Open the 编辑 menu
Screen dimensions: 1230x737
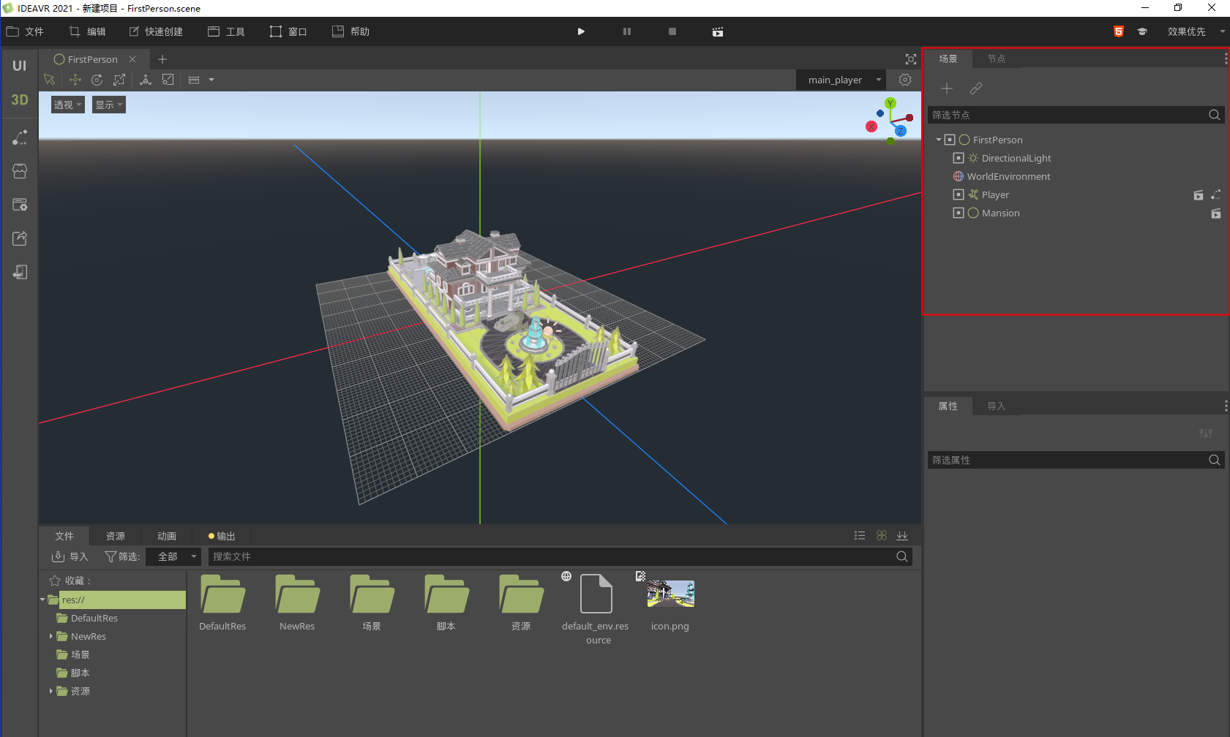point(87,31)
